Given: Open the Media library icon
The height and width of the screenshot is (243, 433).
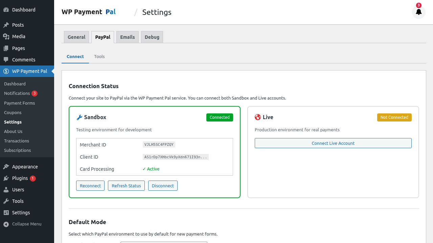Looking at the screenshot, I should (6, 36).
